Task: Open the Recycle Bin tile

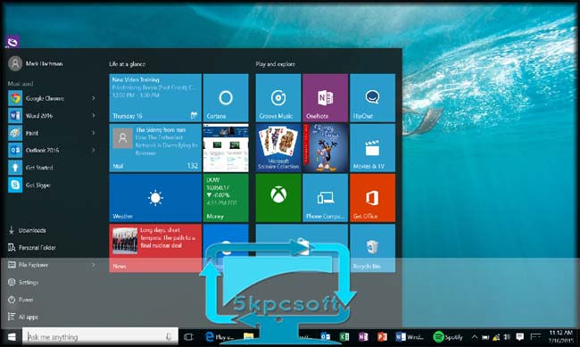Action: [x=372, y=248]
